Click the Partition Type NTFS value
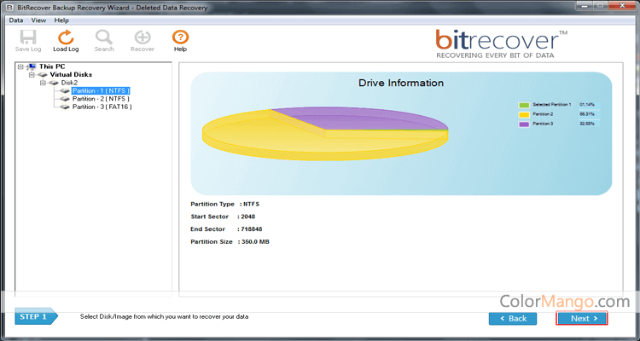The width and height of the screenshot is (640, 341). pyautogui.click(x=252, y=204)
